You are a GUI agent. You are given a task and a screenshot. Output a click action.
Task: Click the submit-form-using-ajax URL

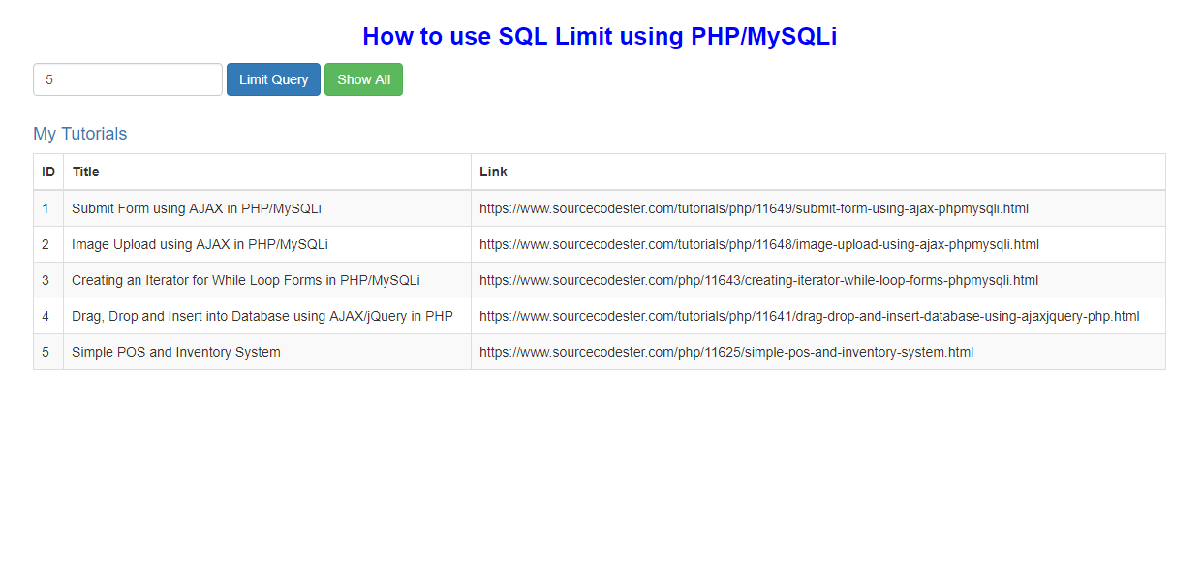754,208
